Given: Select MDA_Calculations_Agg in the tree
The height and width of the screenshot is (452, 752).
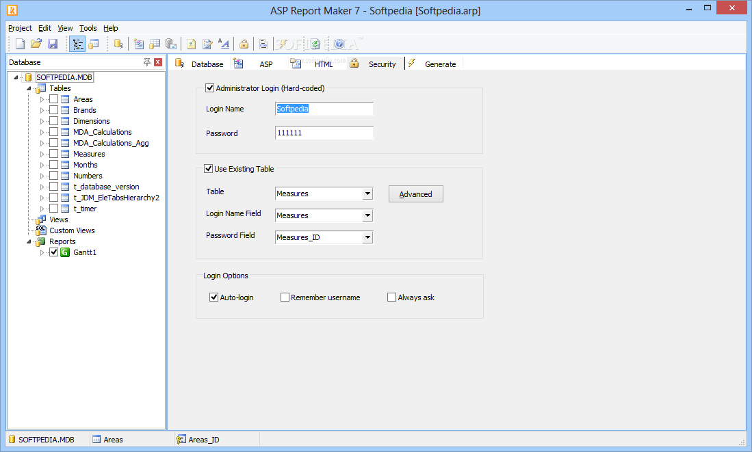Looking at the screenshot, I should pyautogui.click(x=111, y=143).
